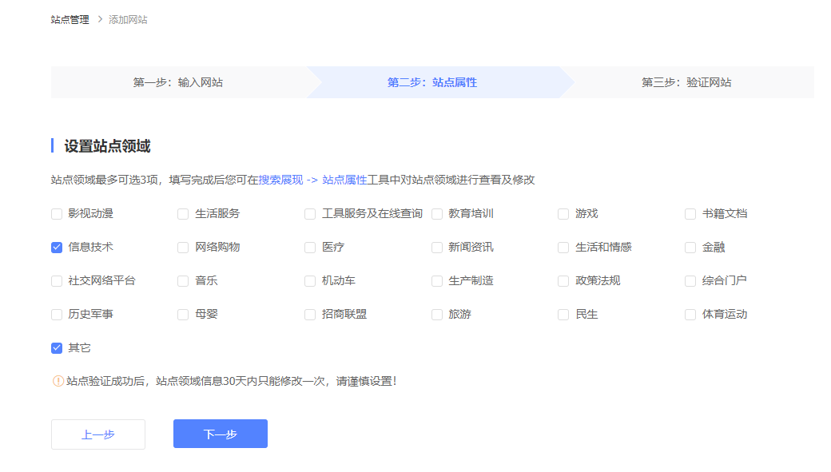Check the 体育运动 checkbox

pyautogui.click(x=690, y=315)
